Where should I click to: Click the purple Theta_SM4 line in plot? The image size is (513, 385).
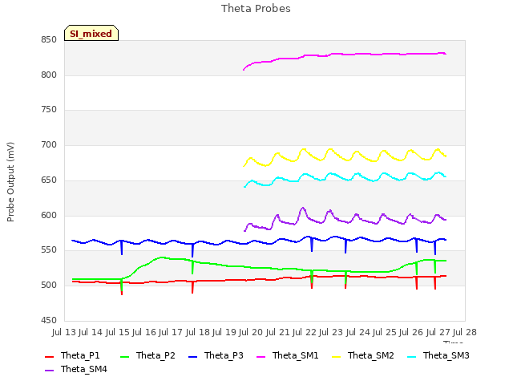[344, 221]
